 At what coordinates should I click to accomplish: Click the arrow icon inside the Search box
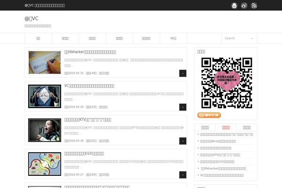click(252, 39)
